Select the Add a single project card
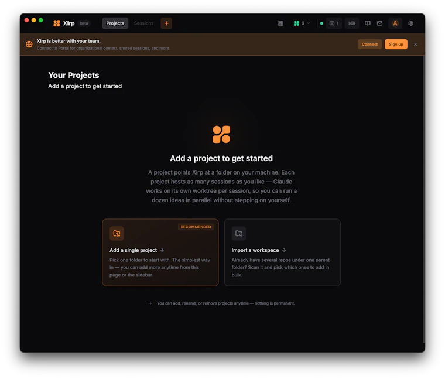 point(160,252)
